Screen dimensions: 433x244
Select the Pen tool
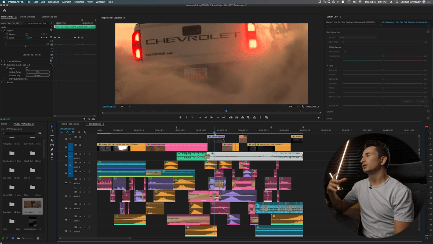[x=52, y=150]
